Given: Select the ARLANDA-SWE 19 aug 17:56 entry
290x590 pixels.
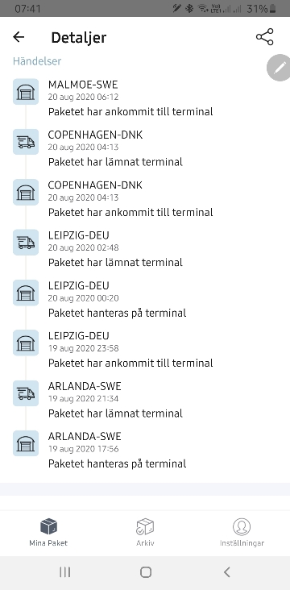Looking at the screenshot, I should click(x=145, y=450).
